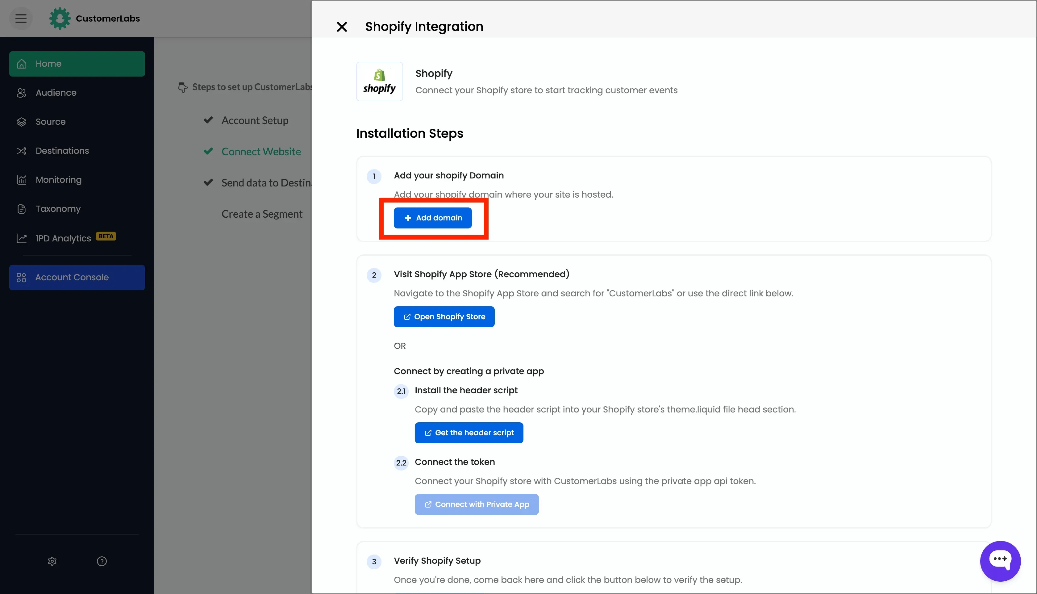Open the hamburger menu icon

tap(21, 18)
